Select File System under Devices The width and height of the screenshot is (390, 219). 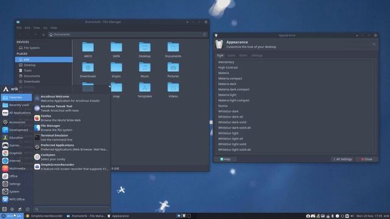(x=44, y=47)
